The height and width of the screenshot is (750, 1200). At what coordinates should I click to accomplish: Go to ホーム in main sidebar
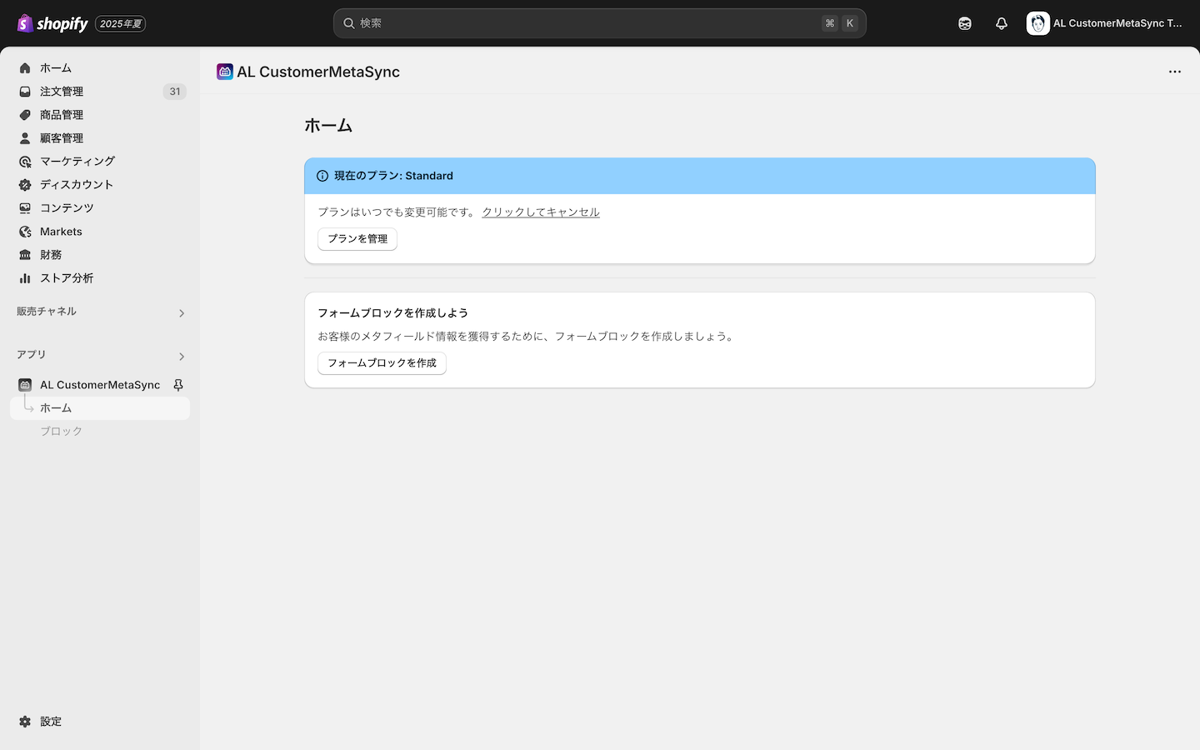click(100, 68)
